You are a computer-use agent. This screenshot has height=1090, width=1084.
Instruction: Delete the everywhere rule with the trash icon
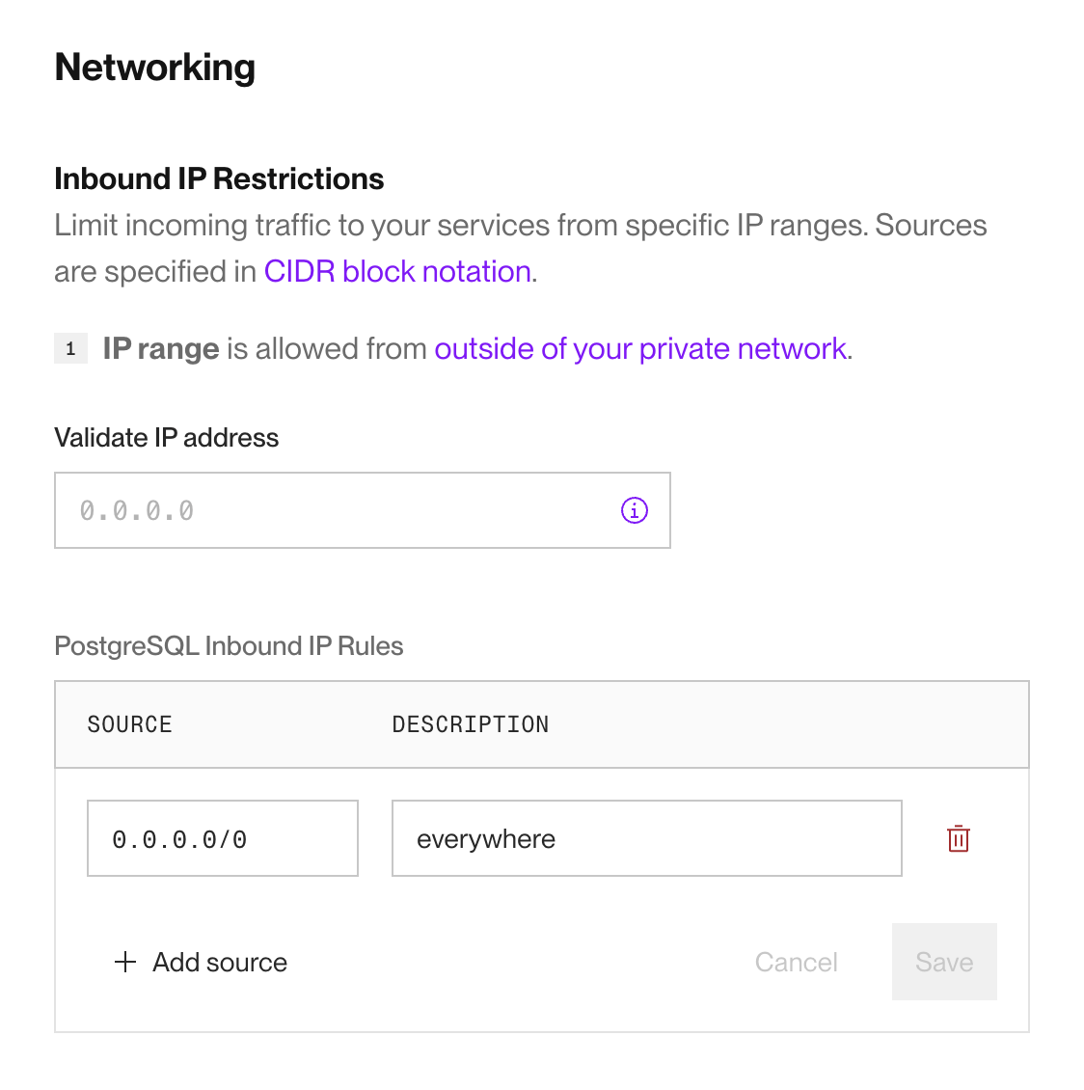[958, 838]
